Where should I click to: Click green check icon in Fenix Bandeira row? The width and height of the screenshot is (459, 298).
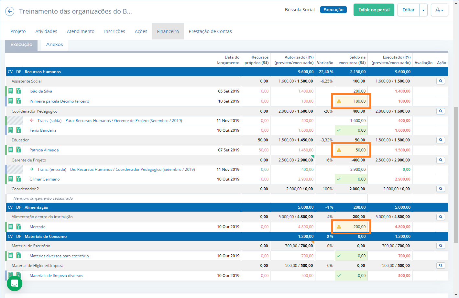click(339, 130)
